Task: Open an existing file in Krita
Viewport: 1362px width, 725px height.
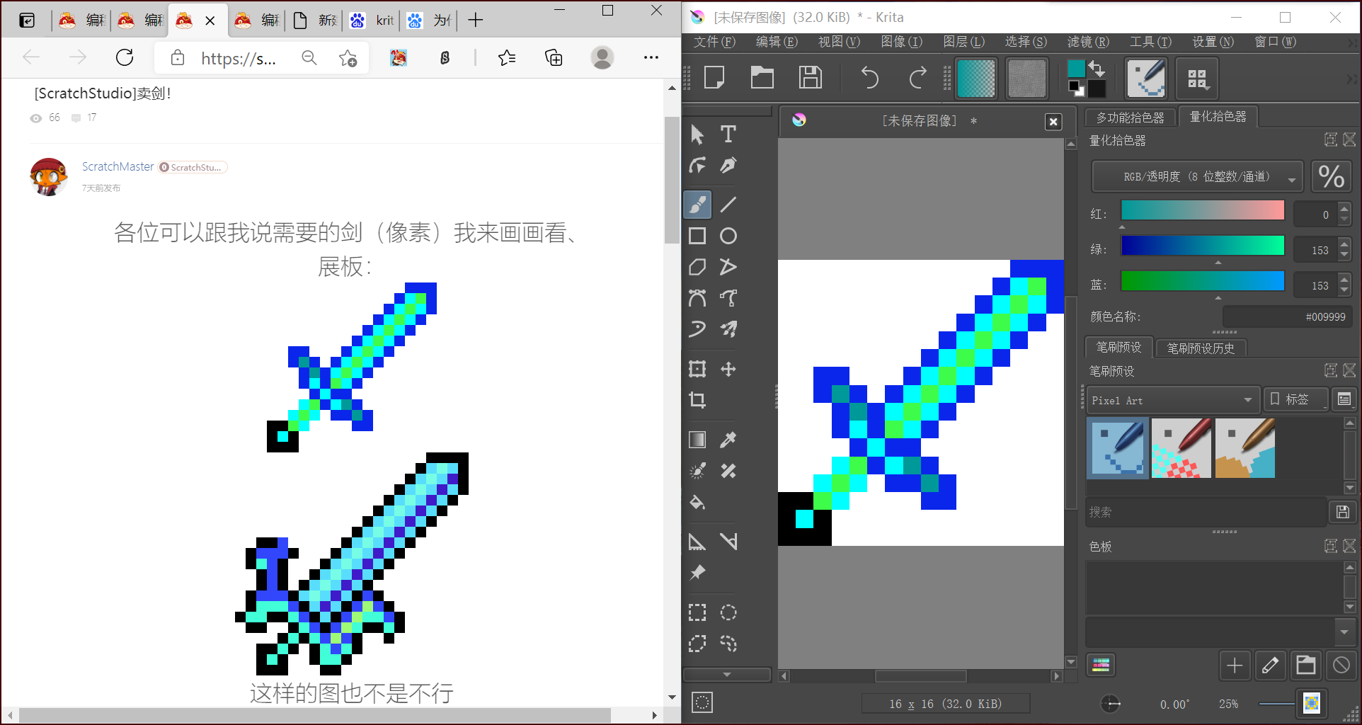Action: [762, 78]
